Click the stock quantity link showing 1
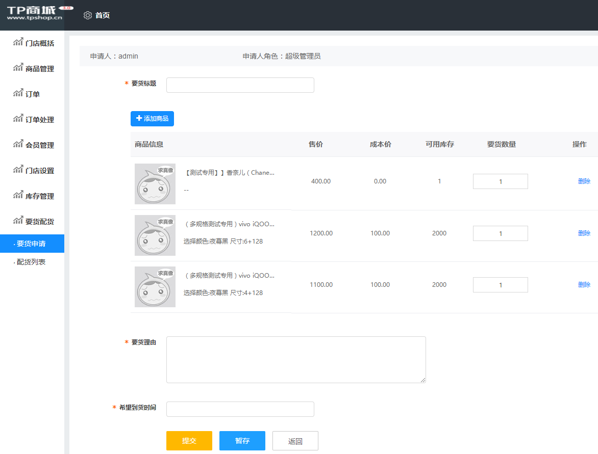Image resolution: width=598 pixels, height=454 pixels. (x=439, y=181)
